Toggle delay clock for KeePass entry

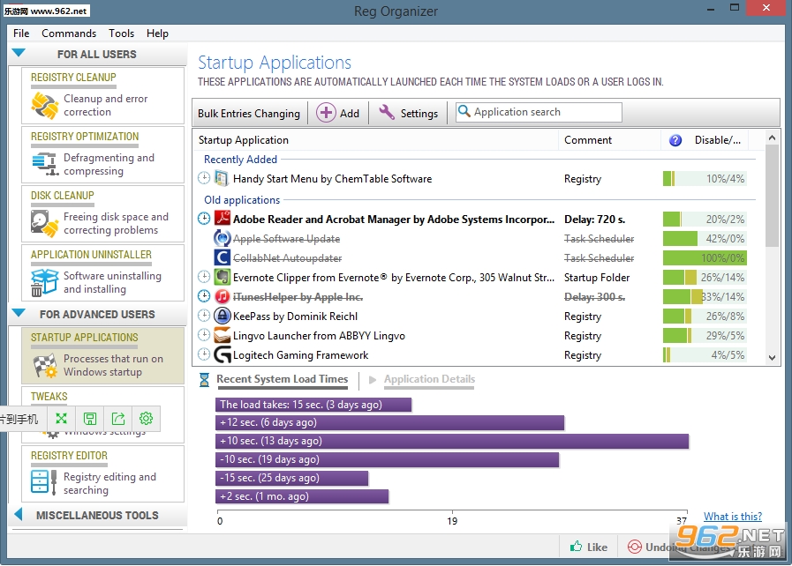click(204, 316)
